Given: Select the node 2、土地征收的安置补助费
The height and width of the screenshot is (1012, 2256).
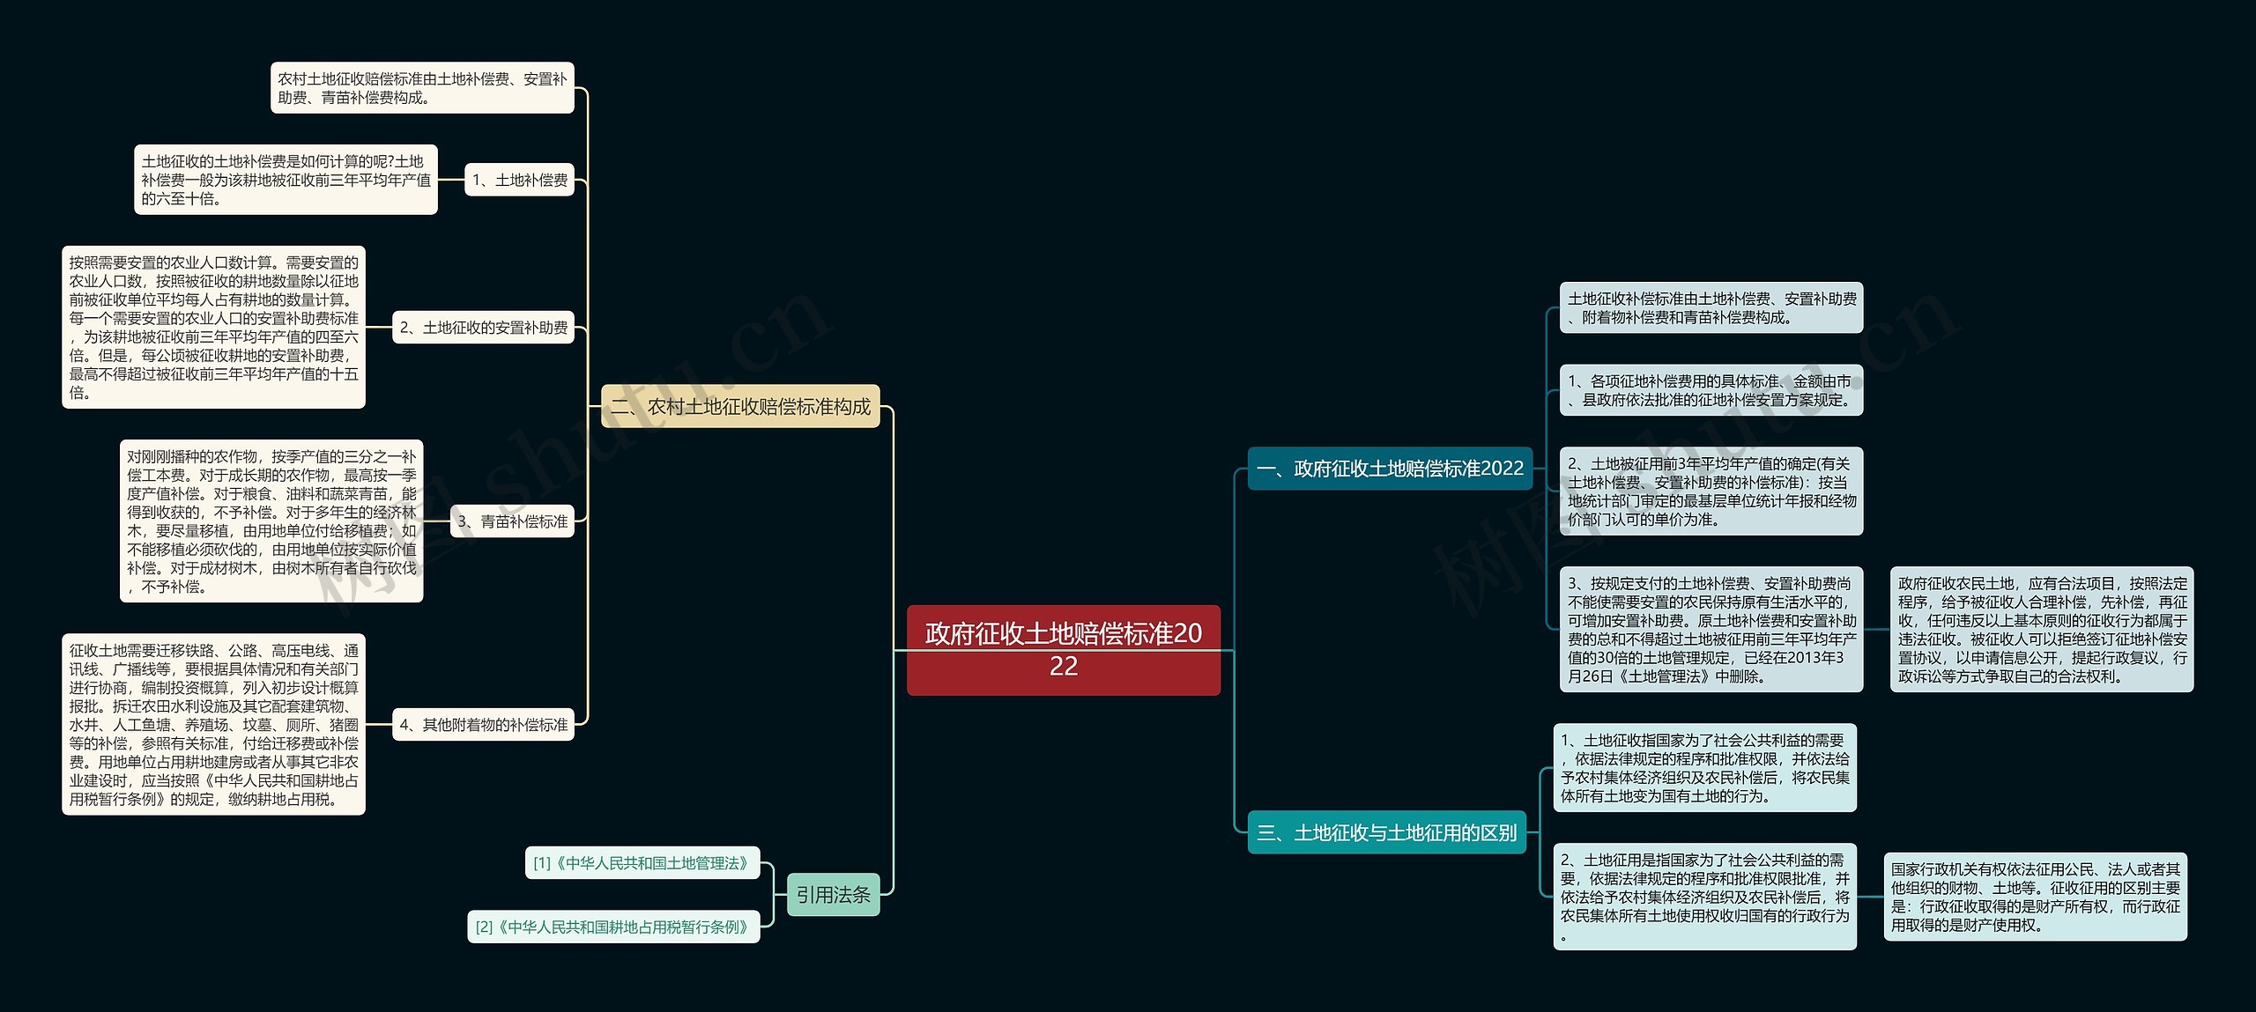Looking at the screenshot, I should 483,328.
